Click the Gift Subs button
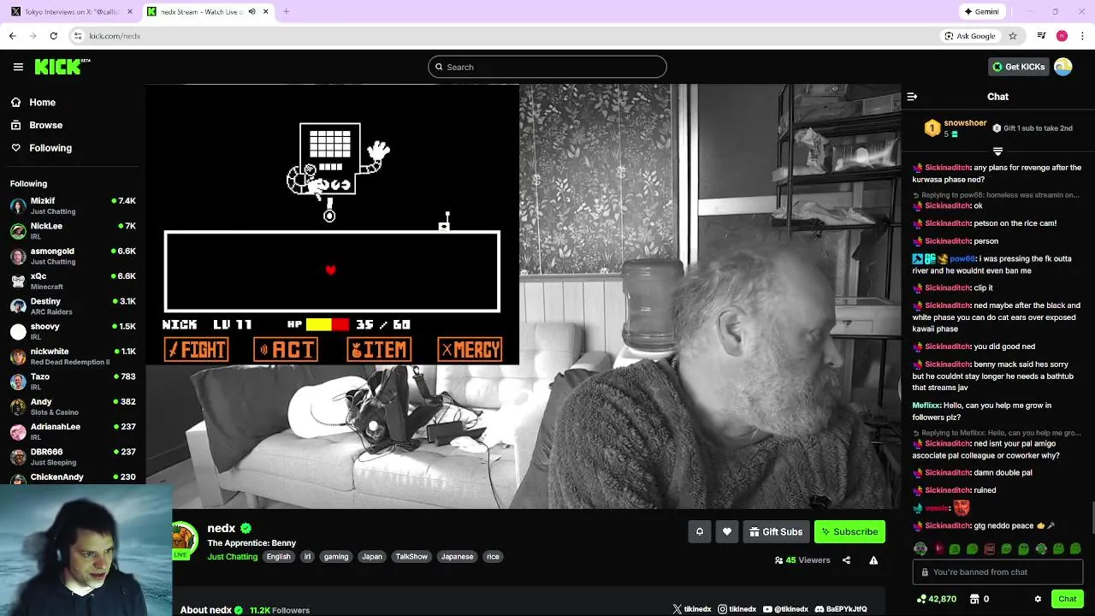 point(776,531)
